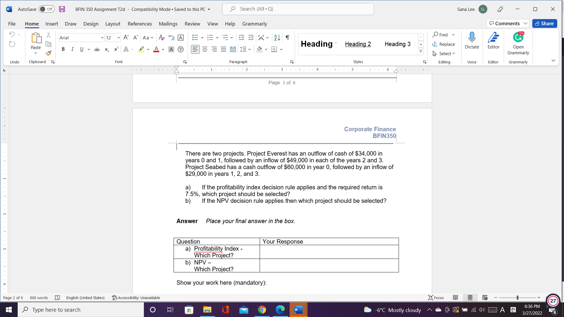Enable Focus mode from the status bar
Screen dimensions: 564x317
click(436, 298)
